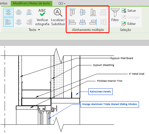
Task: Align selected notes to top edges
Action: (x=72, y=12)
